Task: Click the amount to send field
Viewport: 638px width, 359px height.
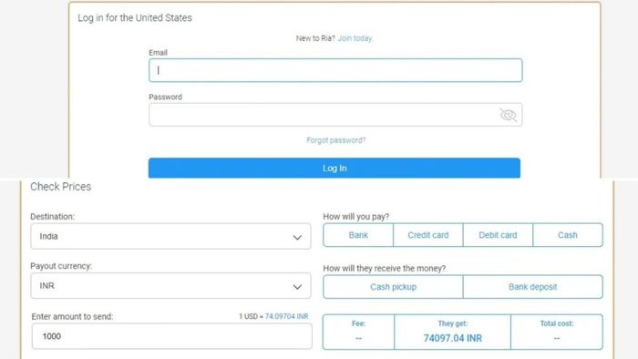Action: (x=171, y=336)
